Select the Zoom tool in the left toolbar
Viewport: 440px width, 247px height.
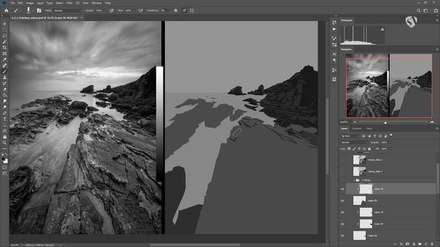point(5,143)
